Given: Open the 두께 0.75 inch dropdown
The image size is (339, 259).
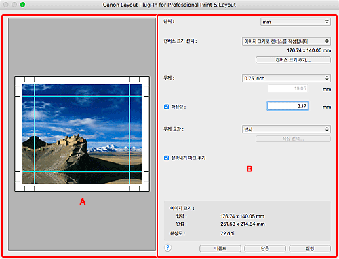Looking at the screenshot, I should (286, 78).
